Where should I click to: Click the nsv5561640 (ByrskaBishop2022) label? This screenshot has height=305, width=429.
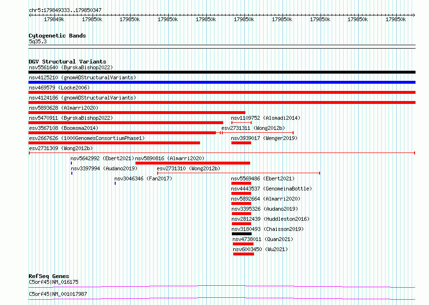click(71, 67)
